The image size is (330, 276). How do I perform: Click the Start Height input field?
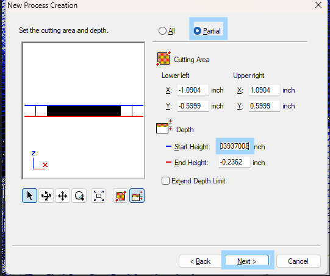234,146
